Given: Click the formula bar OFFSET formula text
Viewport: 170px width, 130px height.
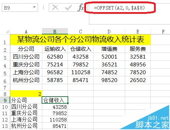Looking at the screenshot, I should click(119, 8).
